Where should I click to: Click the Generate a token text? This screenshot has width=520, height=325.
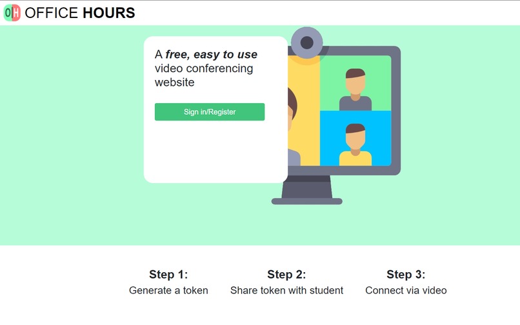pyautogui.click(x=168, y=290)
